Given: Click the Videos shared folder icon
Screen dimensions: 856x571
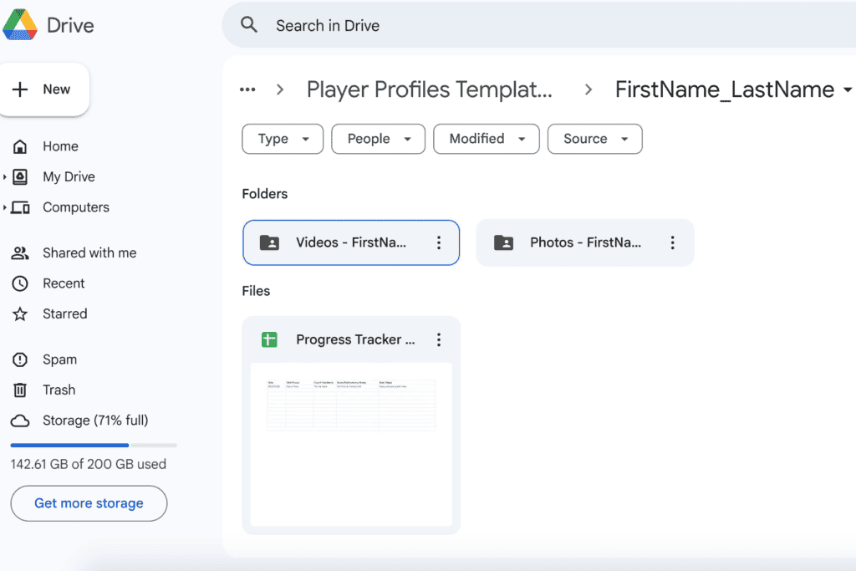Looking at the screenshot, I should click(270, 243).
